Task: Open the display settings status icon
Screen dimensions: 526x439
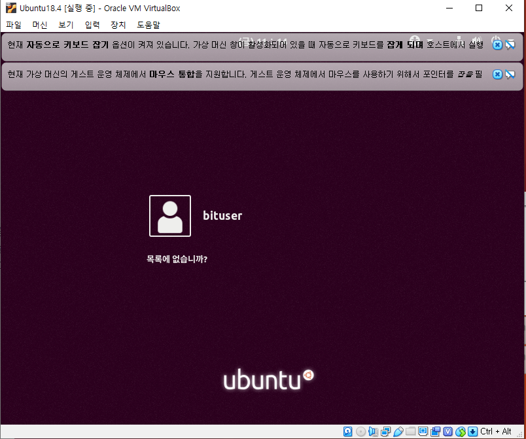Action: point(423,431)
